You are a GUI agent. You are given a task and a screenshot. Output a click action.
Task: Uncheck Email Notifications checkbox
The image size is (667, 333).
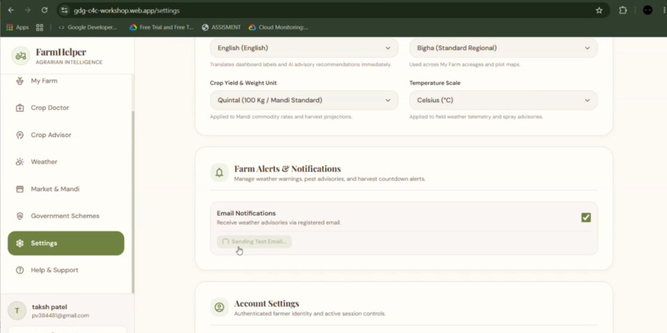[x=586, y=217]
